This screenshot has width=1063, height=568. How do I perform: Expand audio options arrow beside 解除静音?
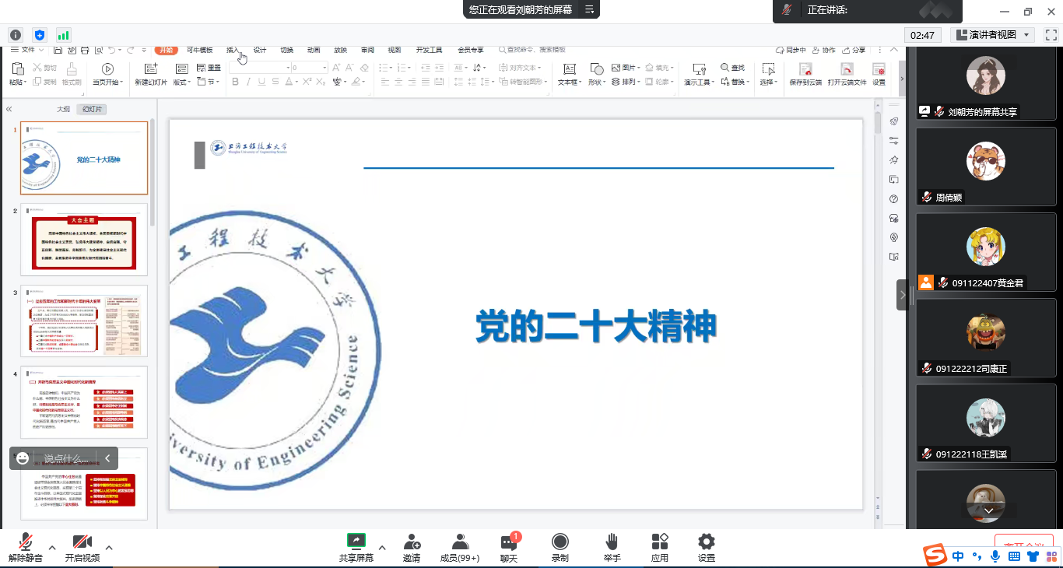pyautogui.click(x=52, y=548)
